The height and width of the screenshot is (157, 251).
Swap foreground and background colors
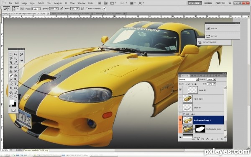coord(15,101)
